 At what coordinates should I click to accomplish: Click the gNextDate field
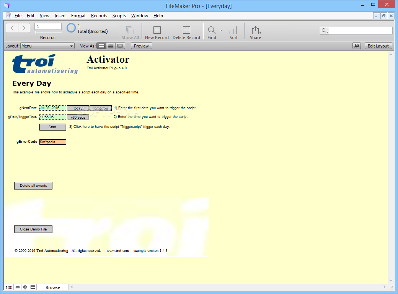52,108
